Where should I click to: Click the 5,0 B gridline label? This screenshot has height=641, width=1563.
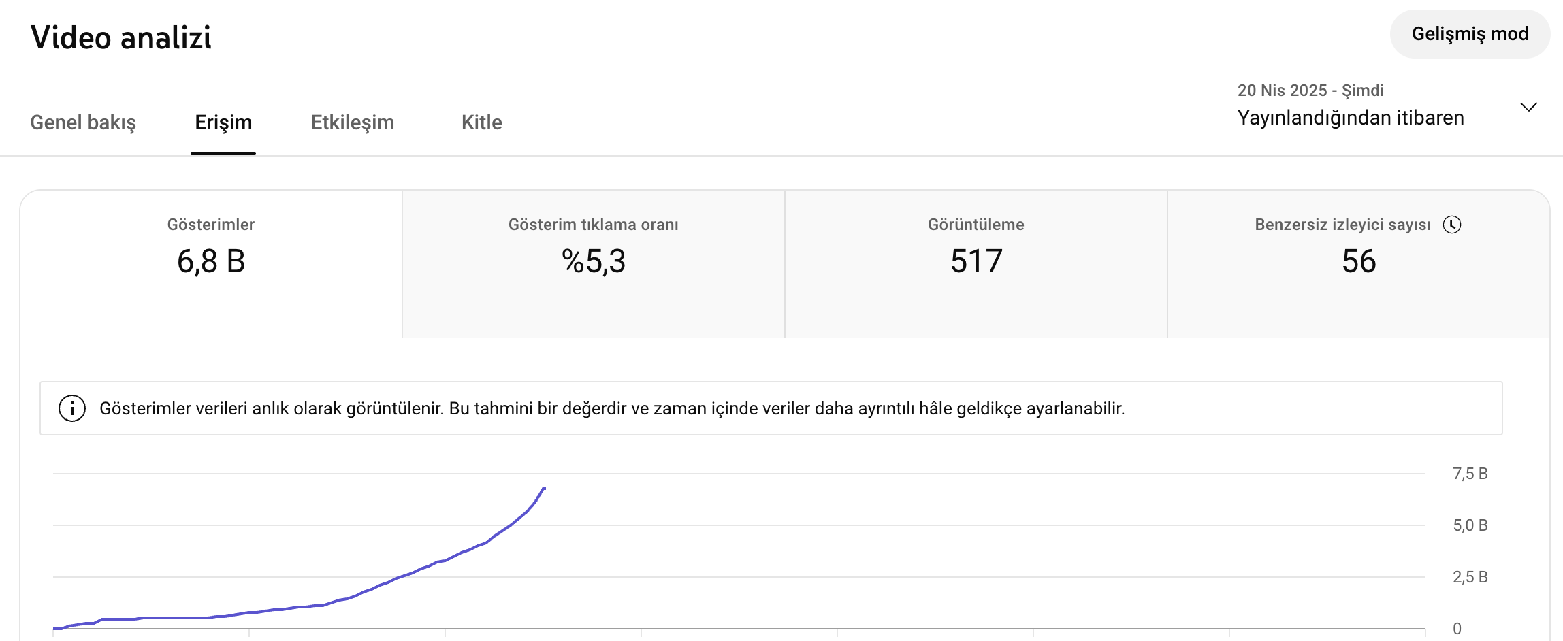[x=1470, y=525]
